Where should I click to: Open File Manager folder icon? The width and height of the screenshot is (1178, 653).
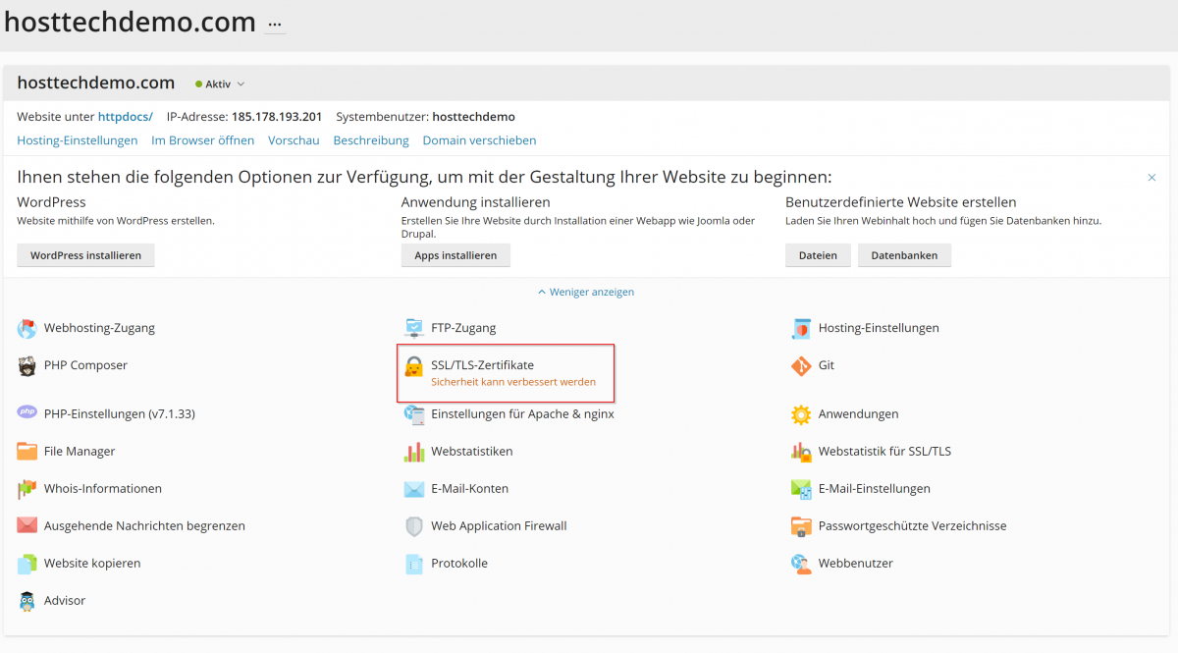coord(27,452)
